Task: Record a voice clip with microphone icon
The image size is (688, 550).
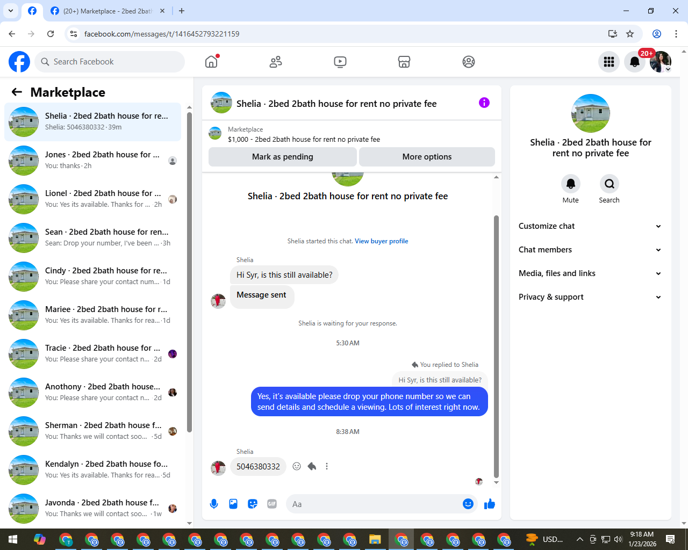Action: [214, 504]
